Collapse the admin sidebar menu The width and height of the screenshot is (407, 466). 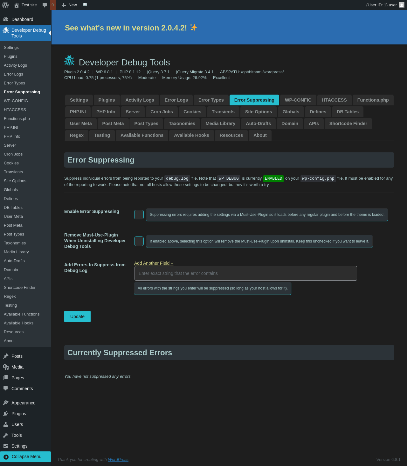point(25,456)
